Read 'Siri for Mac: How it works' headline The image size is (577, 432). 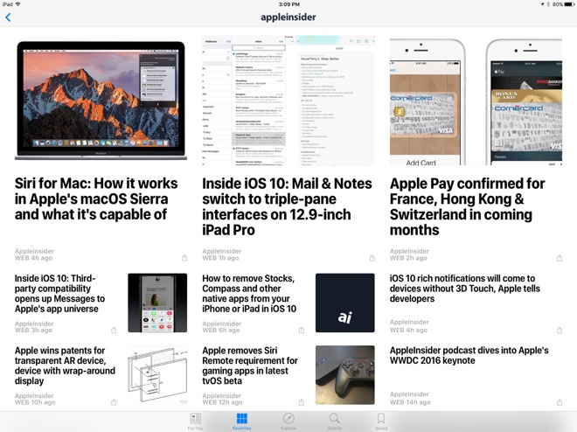click(96, 199)
